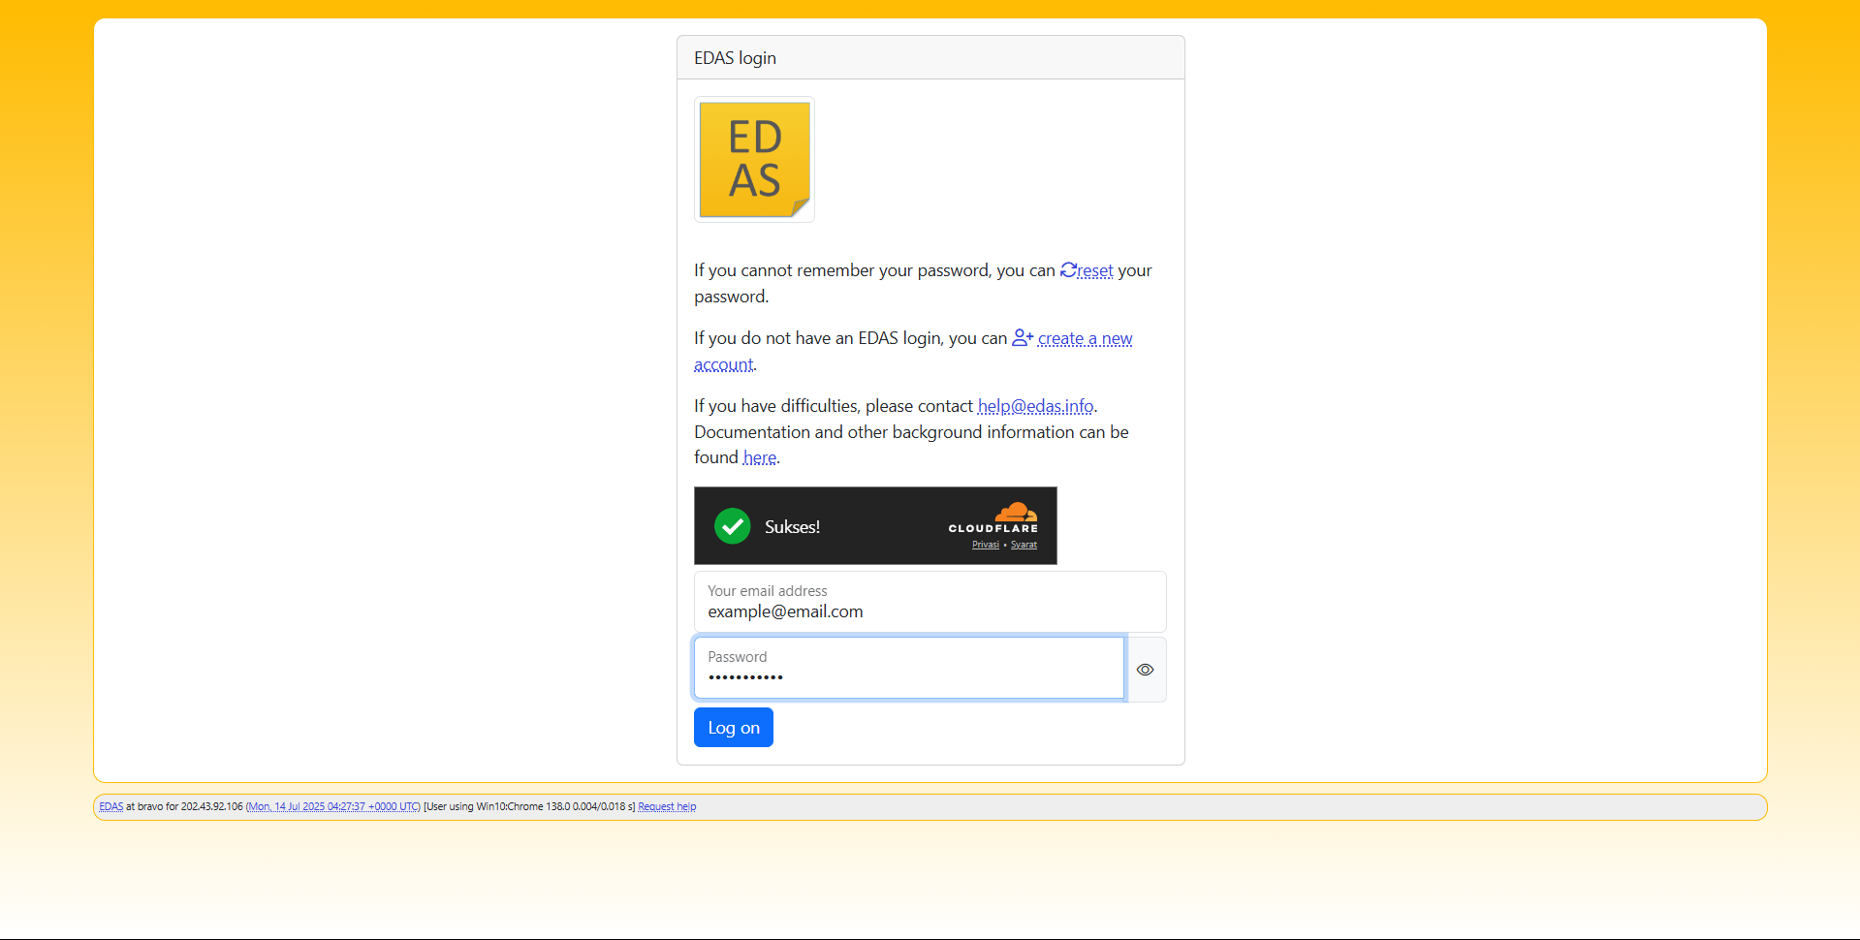Viewport: 1860px width, 940px height.
Task: Click the orange Cloudflare cloud logo
Action: (1015, 512)
